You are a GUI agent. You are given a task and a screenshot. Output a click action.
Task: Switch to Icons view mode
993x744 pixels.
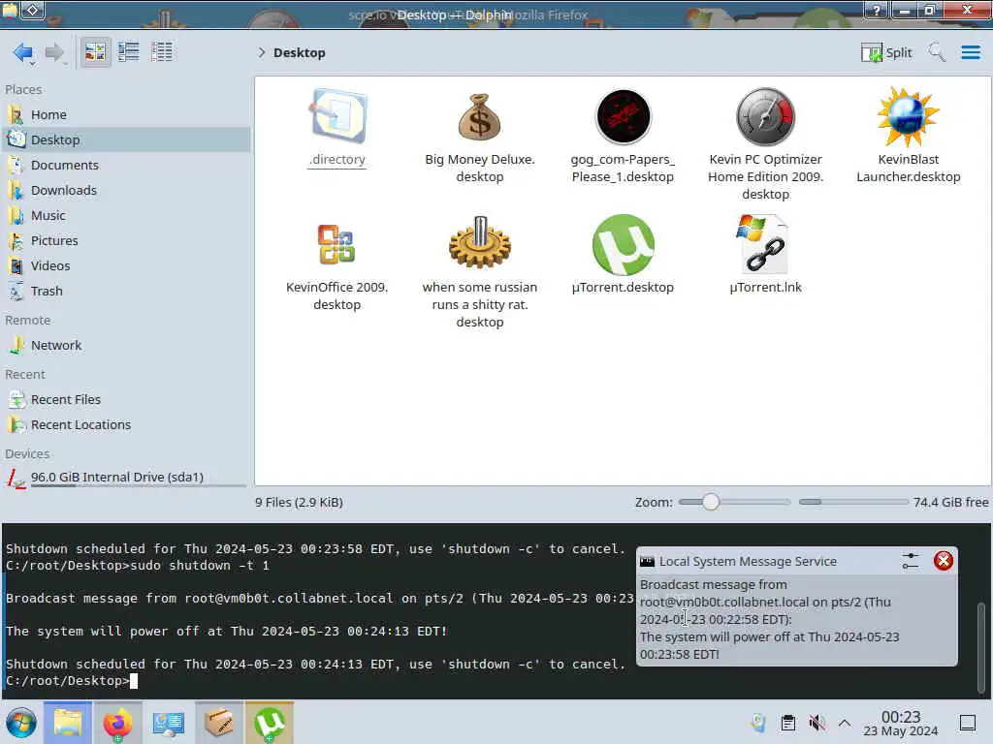tap(95, 52)
